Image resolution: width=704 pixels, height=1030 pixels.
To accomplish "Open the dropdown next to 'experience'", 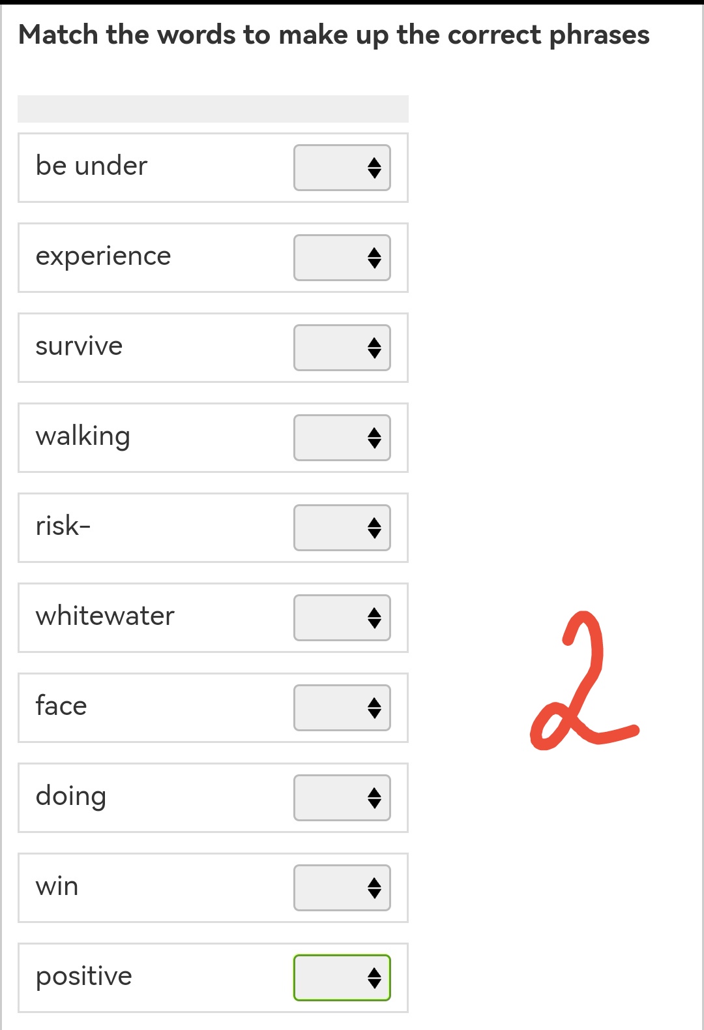I will point(342,258).
